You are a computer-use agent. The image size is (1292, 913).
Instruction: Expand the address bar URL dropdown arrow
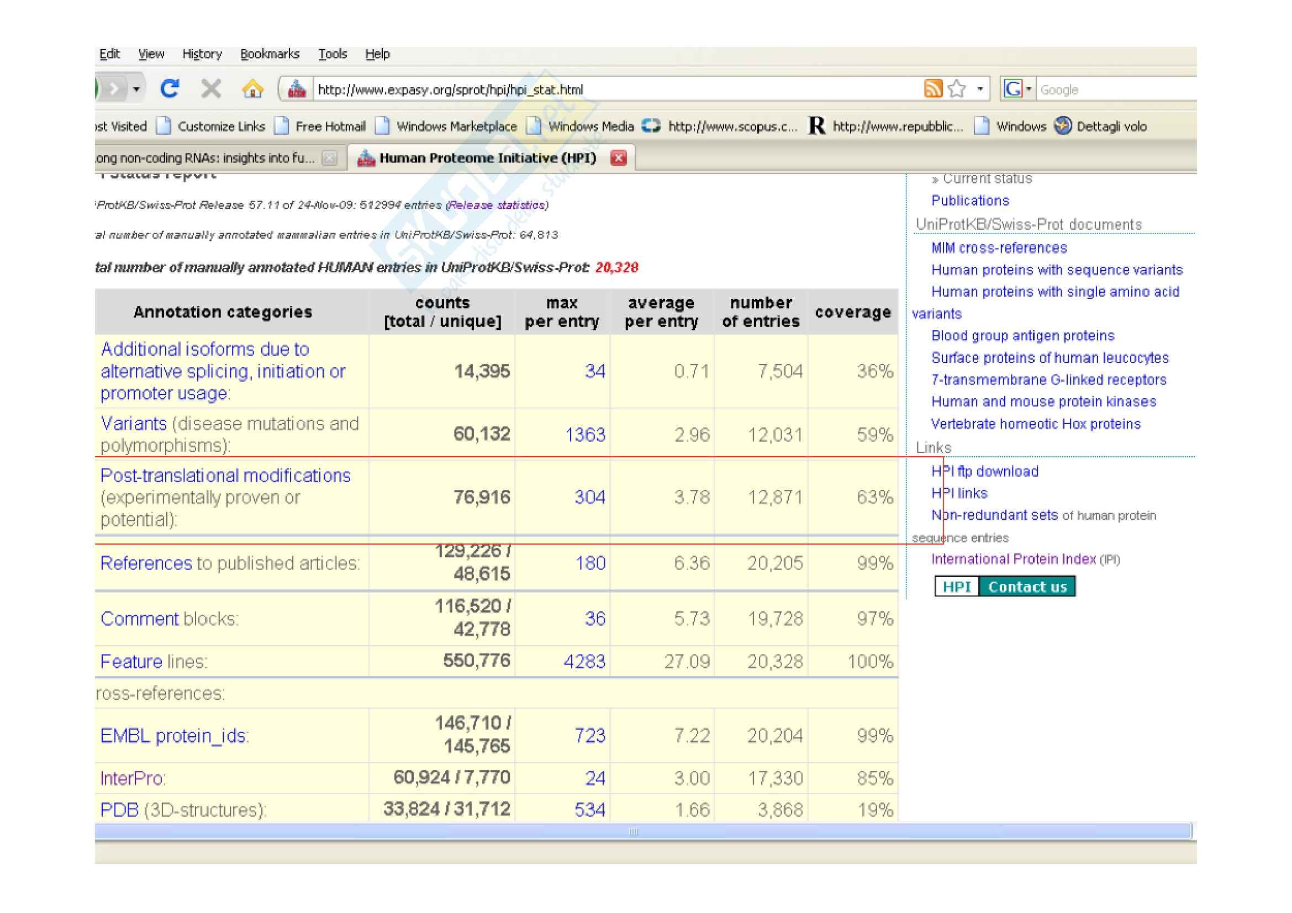click(x=980, y=89)
